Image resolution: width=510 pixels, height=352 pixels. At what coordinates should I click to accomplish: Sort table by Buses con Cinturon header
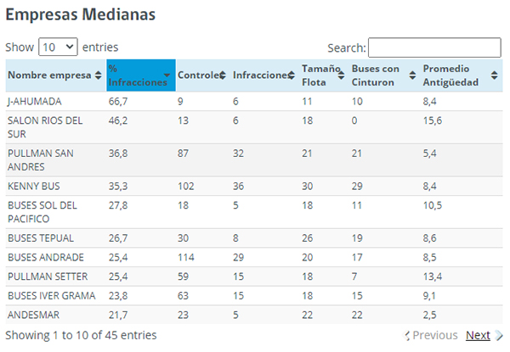point(375,75)
